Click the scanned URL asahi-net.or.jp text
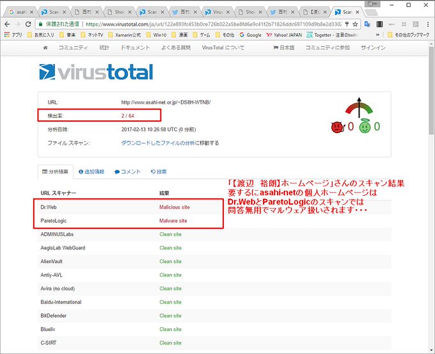 point(166,102)
